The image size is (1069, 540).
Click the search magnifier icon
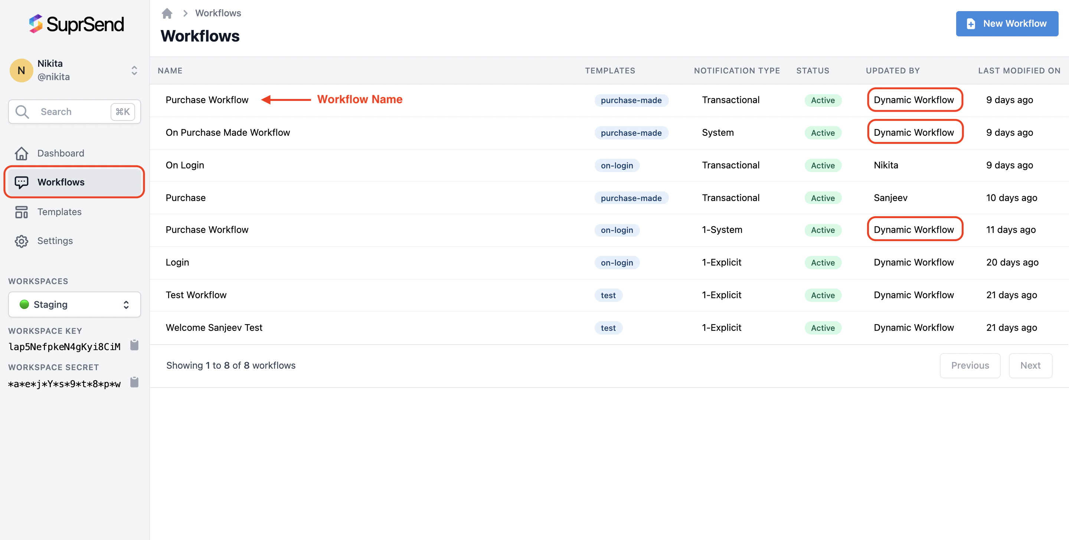pyautogui.click(x=22, y=112)
